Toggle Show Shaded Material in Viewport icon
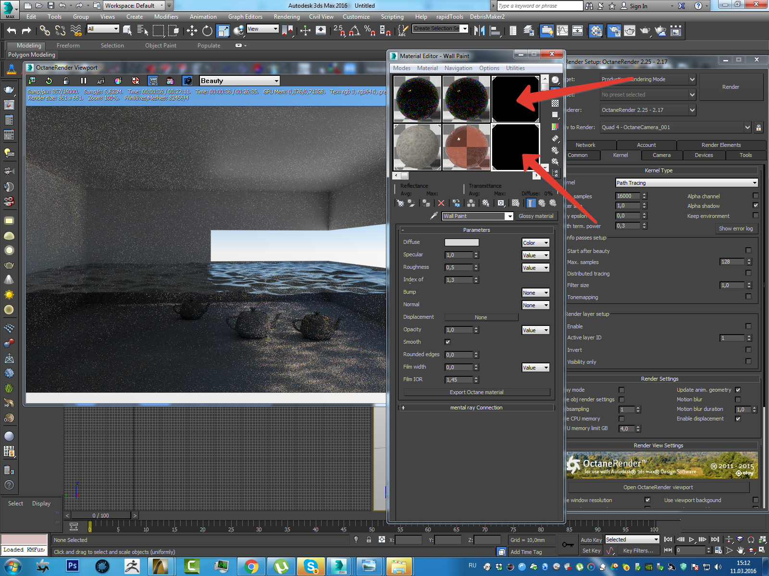769x576 pixels. (515, 203)
